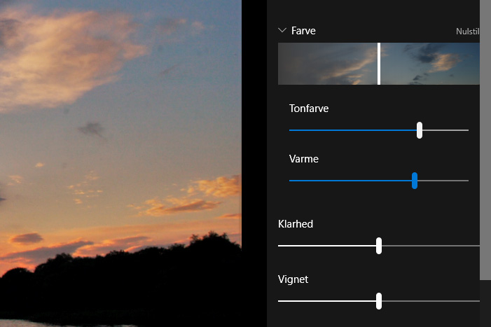Click right side of Farve preview strip
This screenshot has height=327, width=491.
(x=429, y=64)
